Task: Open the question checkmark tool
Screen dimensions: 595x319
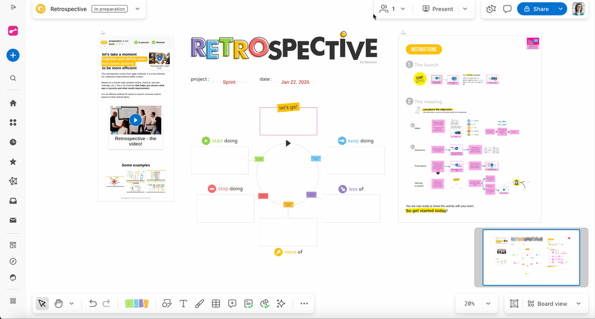Action: pos(249,303)
